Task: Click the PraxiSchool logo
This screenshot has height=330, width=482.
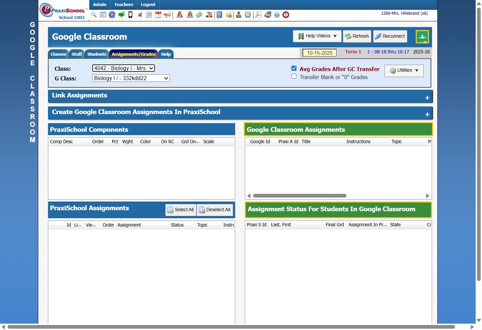Action: tap(63, 10)
